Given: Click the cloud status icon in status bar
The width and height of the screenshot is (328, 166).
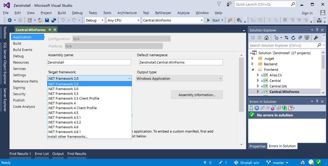Looking at the screenshot, I should pyautogui.click(x=303, y=163).
